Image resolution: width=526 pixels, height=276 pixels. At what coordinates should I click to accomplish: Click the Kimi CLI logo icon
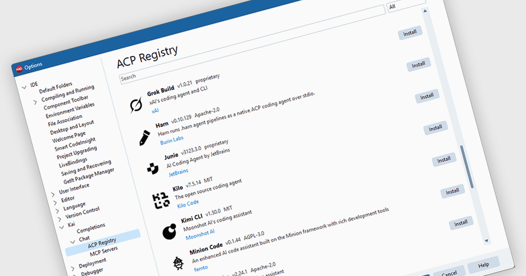[x=169, y=232]
